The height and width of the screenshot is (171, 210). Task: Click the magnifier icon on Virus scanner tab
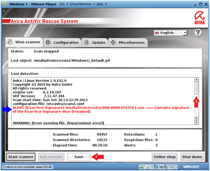tap(9, 42)
